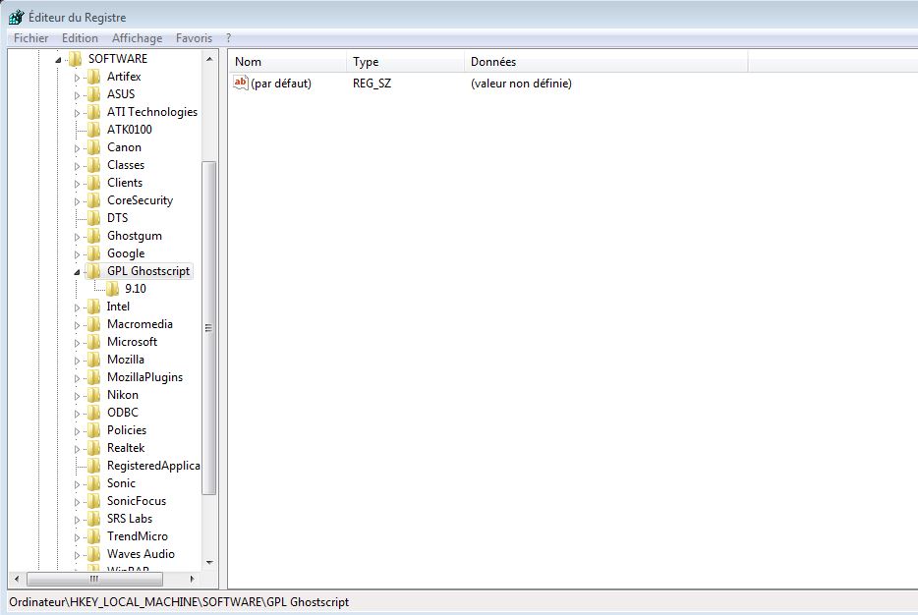
Task: Open the Affichage menu
Action: (137, 38)
